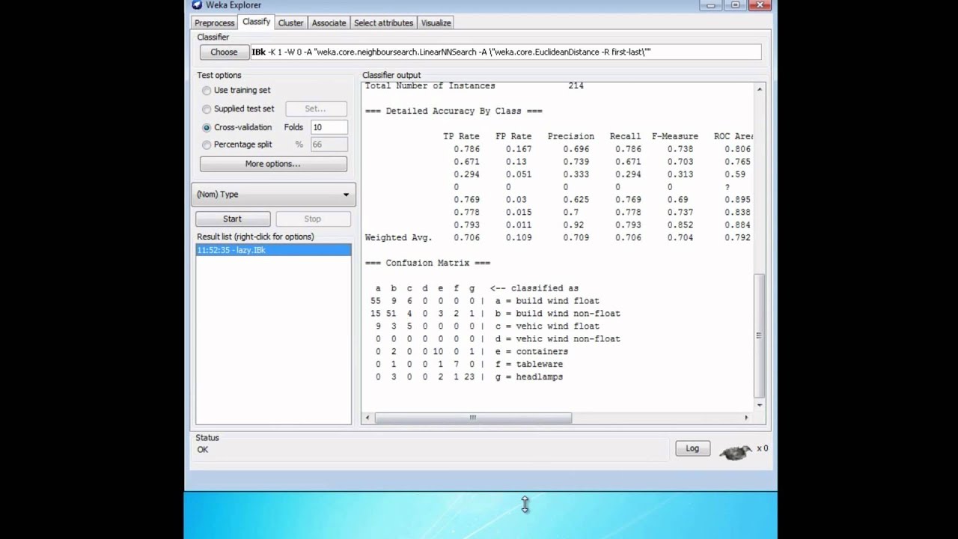Switch to the Preprocess tab

(215, 23)
